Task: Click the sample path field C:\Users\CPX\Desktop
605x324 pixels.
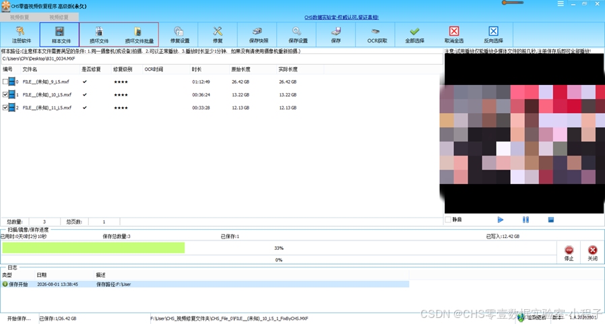Action: 222,59
